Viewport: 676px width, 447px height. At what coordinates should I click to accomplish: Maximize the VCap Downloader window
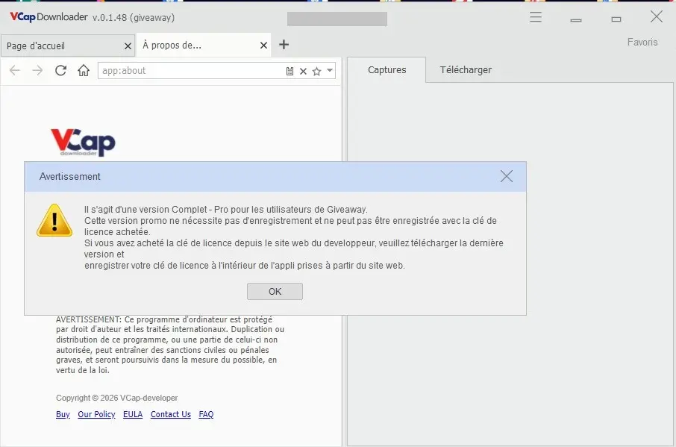pyautogui.click(x=616, y=19)
